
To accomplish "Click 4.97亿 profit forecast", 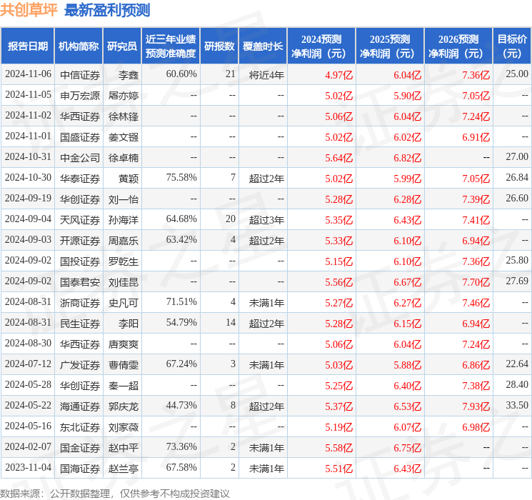I will 339,75.
